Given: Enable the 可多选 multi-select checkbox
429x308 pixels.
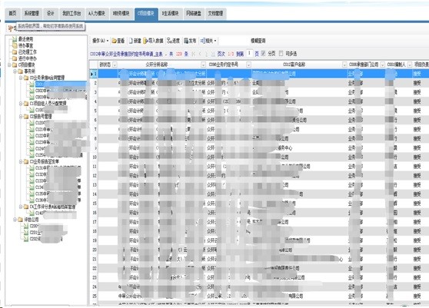Looking at the screenshot, I should [281, 53].
